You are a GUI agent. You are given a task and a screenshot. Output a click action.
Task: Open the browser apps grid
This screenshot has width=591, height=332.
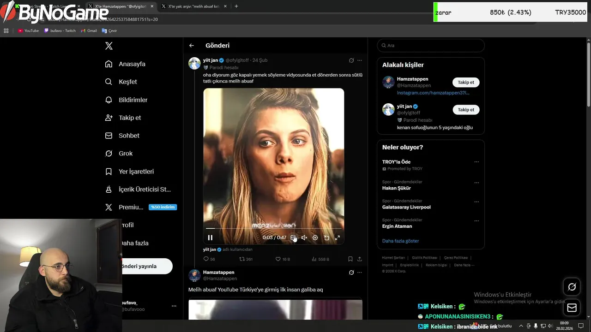pos(6,31)
